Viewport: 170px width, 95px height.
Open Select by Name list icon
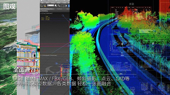coord(59,6)
